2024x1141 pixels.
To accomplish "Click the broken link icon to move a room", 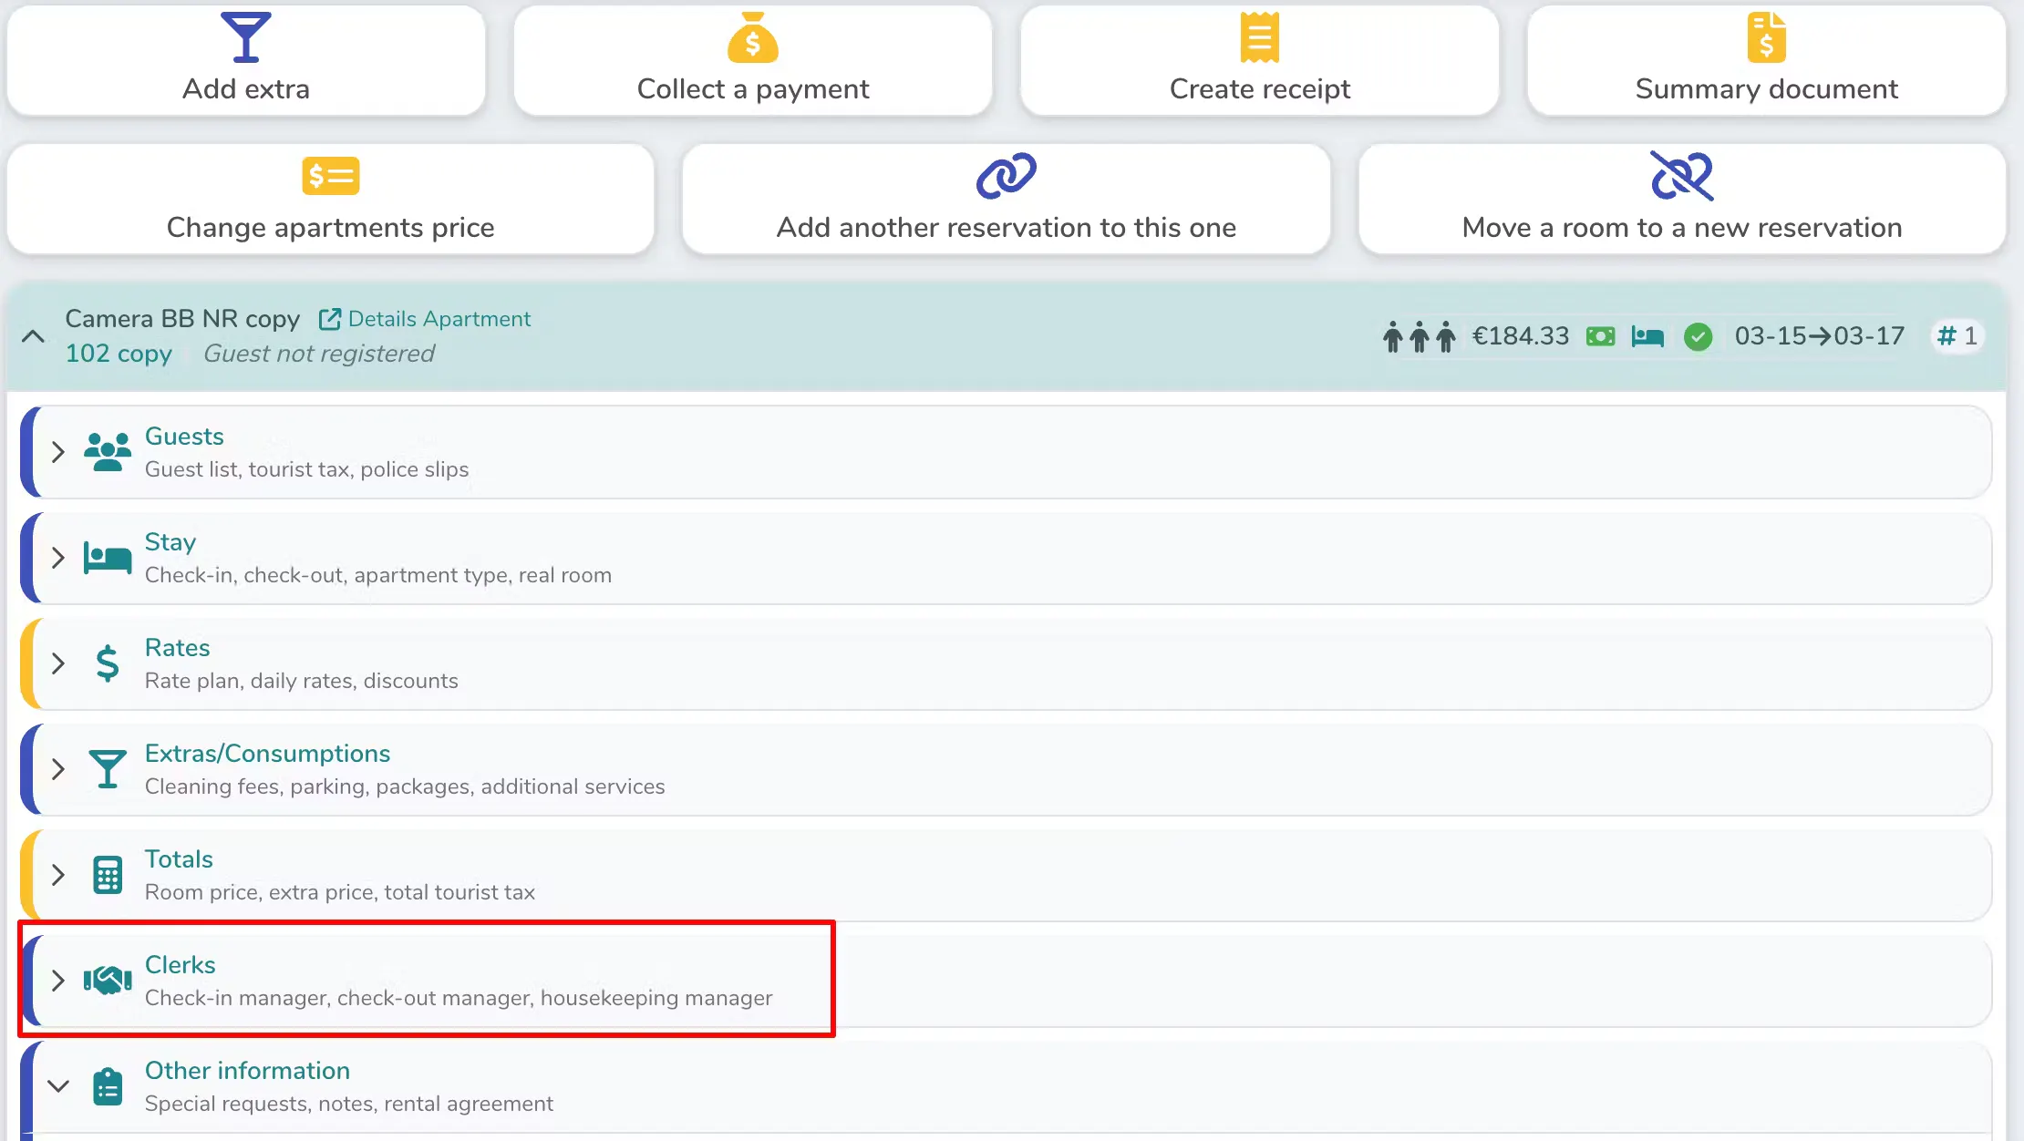I will 1681,176.
